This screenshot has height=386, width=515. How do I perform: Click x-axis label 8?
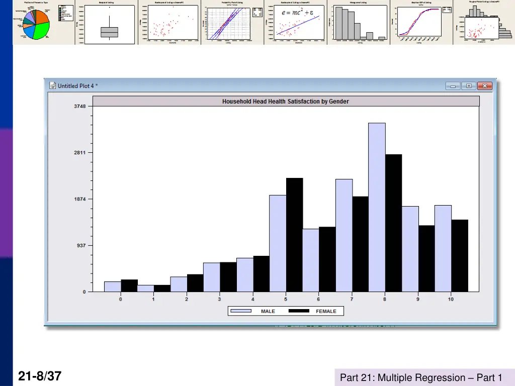(385, 299)
